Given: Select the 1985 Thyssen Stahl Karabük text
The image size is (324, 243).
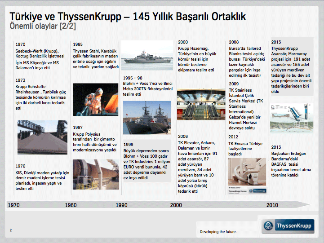Looking at the screenshot, I should coord(96,56).
